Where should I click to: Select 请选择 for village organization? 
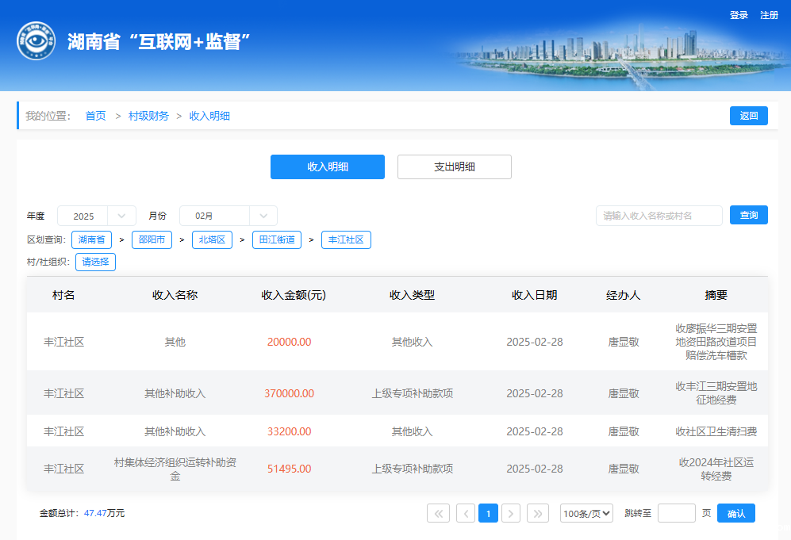(x=95, y=262)
